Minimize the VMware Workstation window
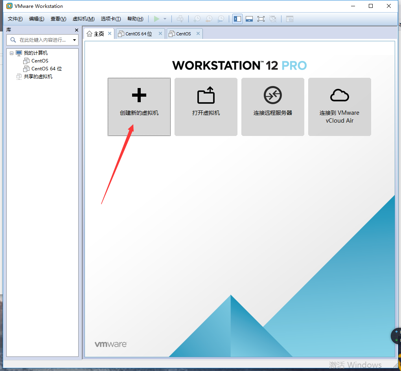401x371 pixels. [353, 6]
